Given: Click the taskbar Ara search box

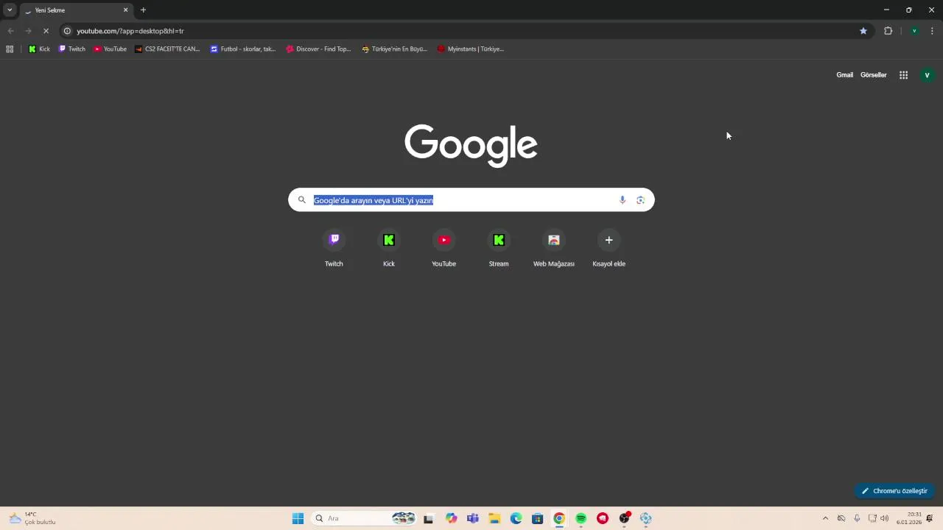Looking at the screenshot, I should point(364,518).
